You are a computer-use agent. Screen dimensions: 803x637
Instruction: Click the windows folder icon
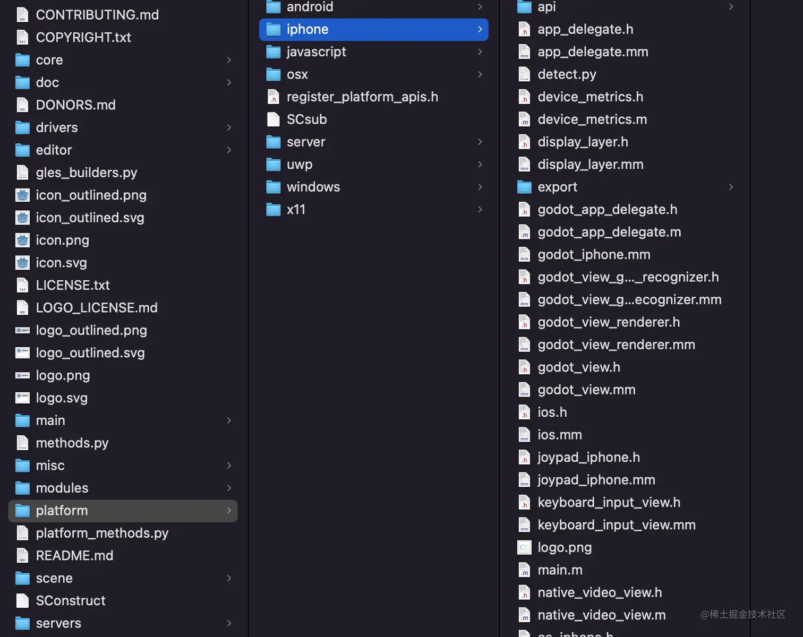(273, 187)
